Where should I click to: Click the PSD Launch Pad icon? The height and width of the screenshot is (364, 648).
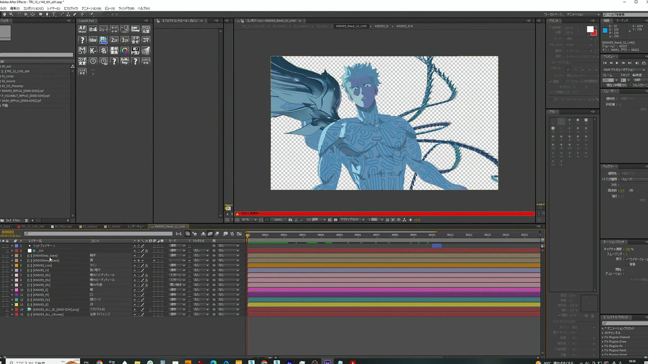[x=135, y=50]
